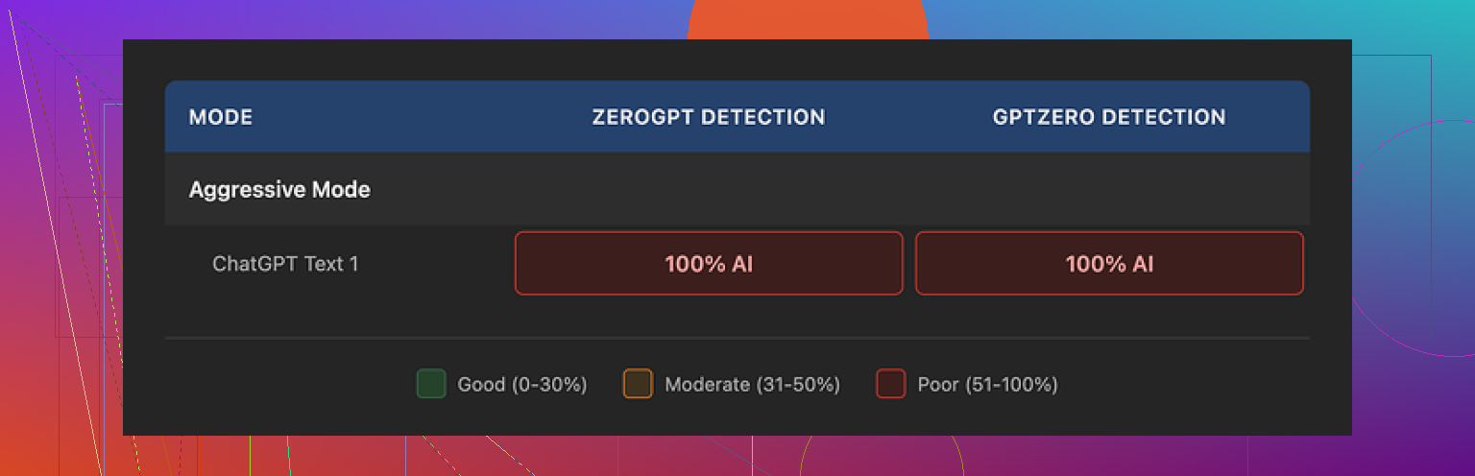Click the Poor (51-100%) legend label
Image resolution: width=1475 pixels, height=476 pixels.
pos(988,385)
